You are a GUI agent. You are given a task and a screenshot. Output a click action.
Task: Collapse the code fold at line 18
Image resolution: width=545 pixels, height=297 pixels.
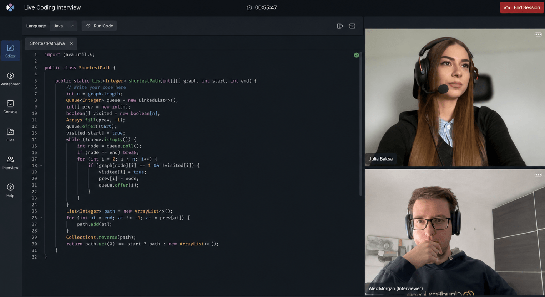[x=41, y=166]
